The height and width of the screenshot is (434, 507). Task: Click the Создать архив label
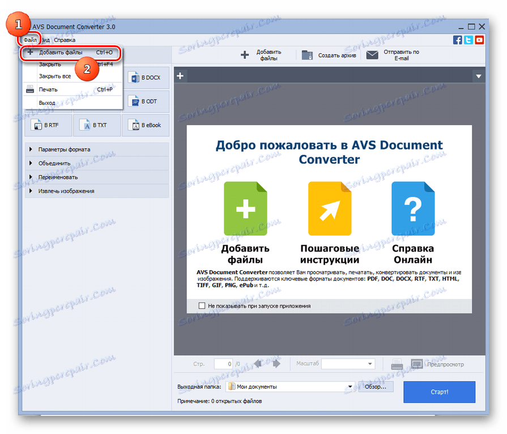[x=337, y=56]
